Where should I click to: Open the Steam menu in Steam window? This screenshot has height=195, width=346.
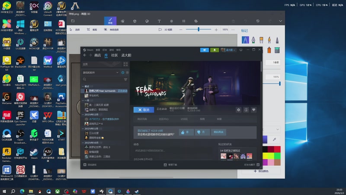(88, 50)
